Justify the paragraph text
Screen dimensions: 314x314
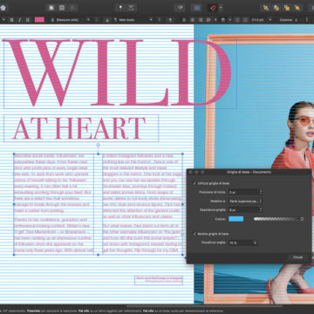pos(208,20)
